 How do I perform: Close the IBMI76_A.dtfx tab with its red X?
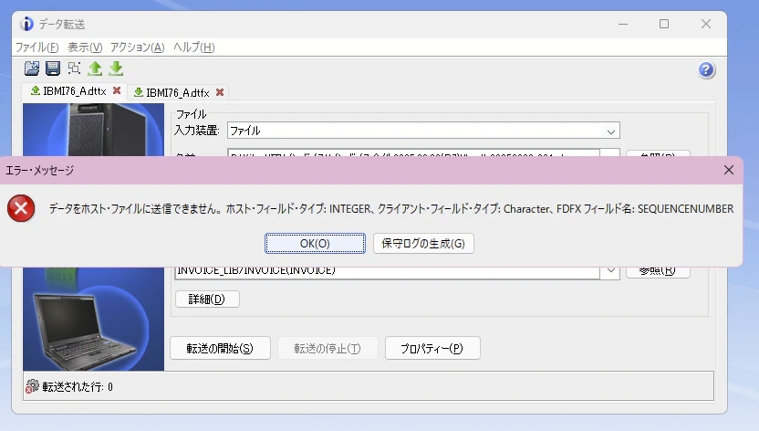coord(220,92)
